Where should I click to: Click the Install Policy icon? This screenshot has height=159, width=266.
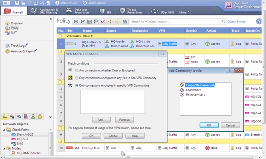(57, 3)
